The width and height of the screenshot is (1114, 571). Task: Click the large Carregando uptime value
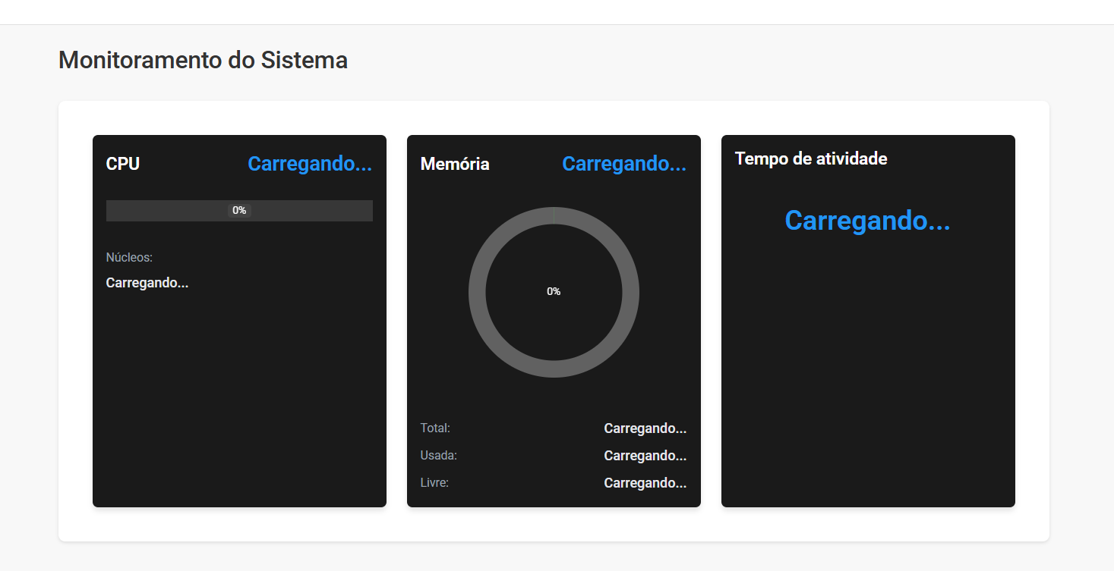[867, 221]
